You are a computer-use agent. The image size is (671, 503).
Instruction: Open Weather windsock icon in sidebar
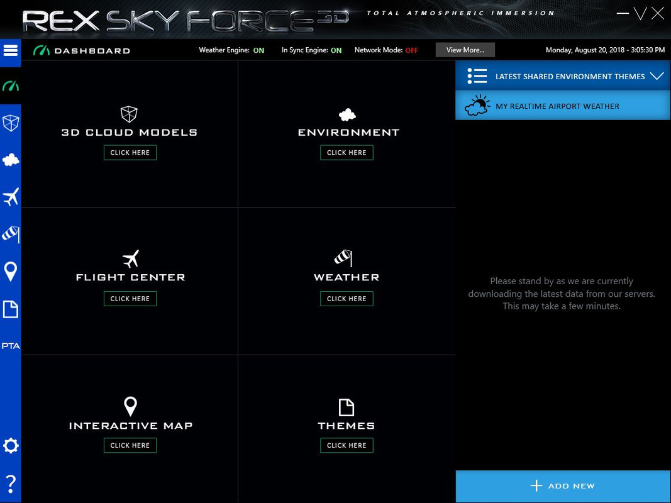coord(10,234)
